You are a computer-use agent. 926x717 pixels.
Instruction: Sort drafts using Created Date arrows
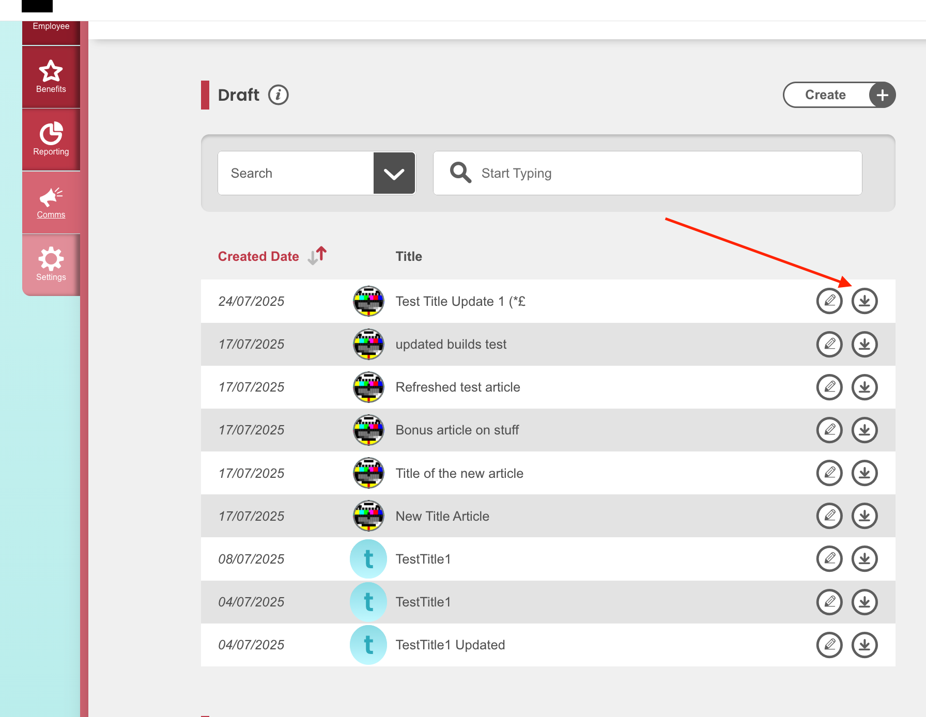click(x=317, y=256)
